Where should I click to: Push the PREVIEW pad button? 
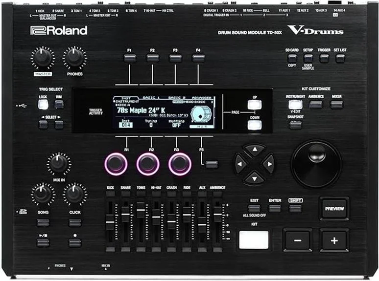pyautogui.click(x=334, y=209)
